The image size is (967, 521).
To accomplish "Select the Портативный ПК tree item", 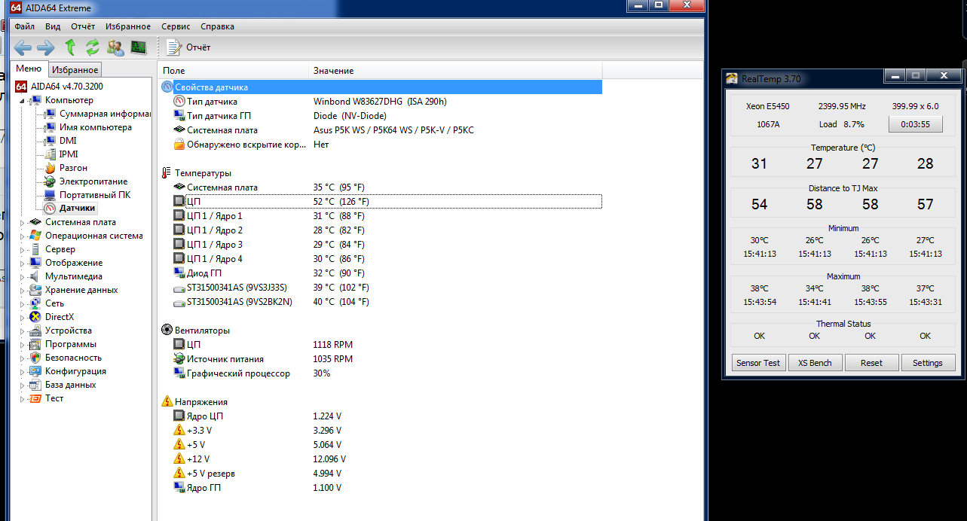I will click(87, 195).
